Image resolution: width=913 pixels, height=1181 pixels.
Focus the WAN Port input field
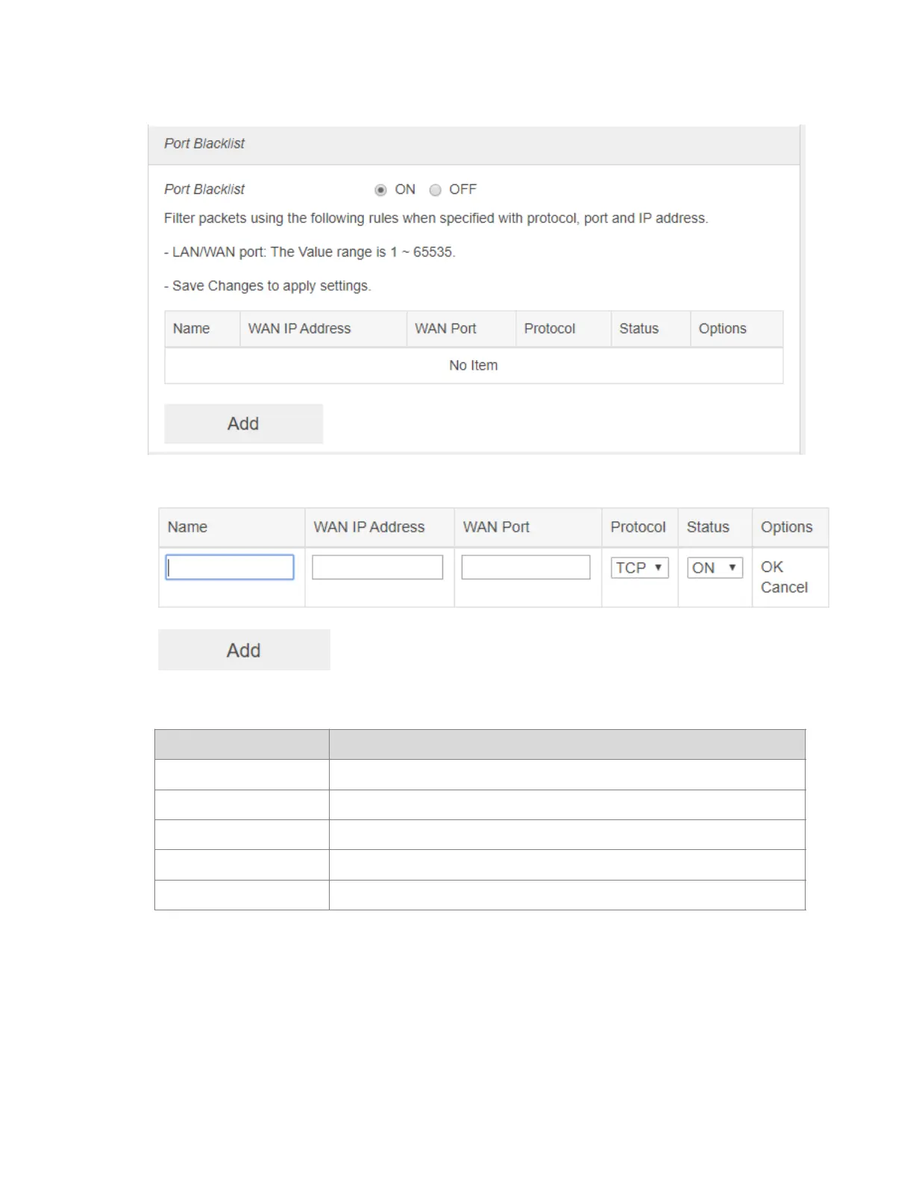(x=526, y=567)
